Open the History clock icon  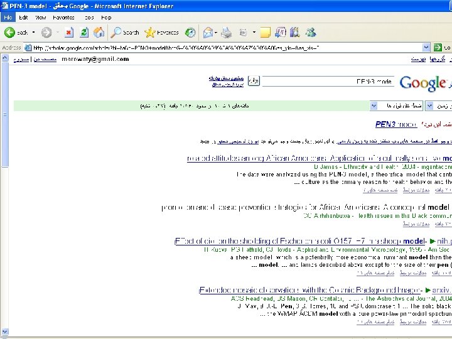pyautogui.click(x=190, y=32)
